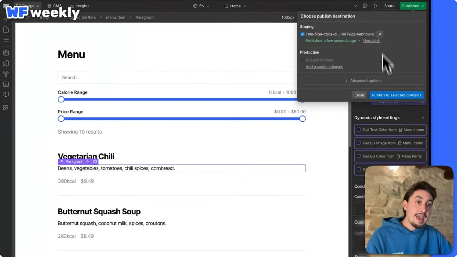Select Collection Item in breadcrumb
Screen dimensions: 457x257
coord(83,17)
